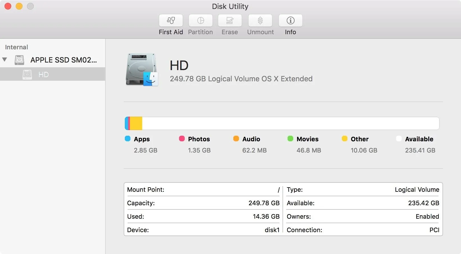461x254 pixels.
Task: Click the APPLE SSD drive icon
Action: [19, 60]
